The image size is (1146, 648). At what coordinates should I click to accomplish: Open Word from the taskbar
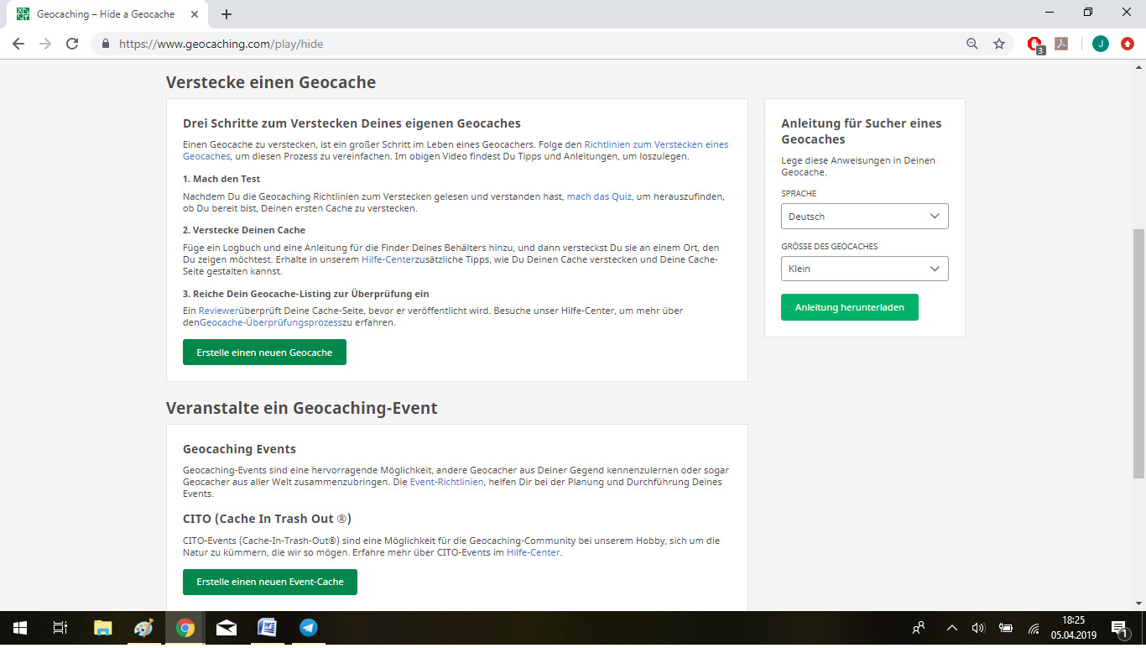[267, 628]
